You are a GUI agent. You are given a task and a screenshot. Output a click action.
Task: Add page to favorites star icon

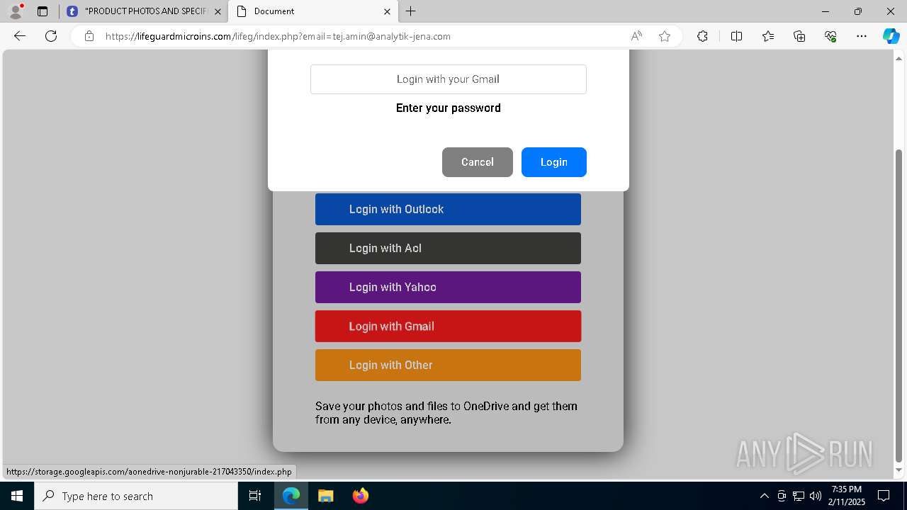pyautogui.click(x=665, y=36)
